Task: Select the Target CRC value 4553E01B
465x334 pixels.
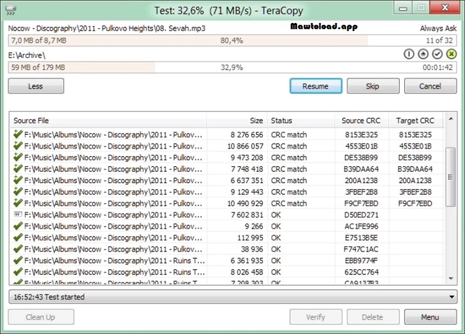Action: click(415, 146)
